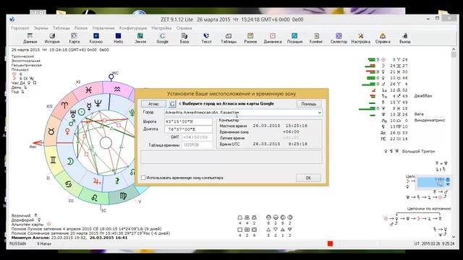
Task: Click the red square in status bar
Action: tap(330, 243)
